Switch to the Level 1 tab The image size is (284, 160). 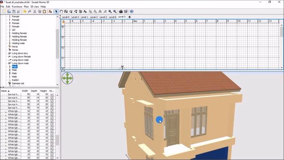(84, 17)
